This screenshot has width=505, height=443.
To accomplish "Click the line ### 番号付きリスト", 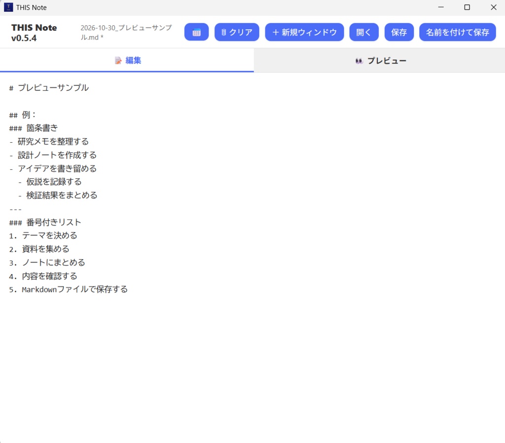I will click(x=45, y=222).
